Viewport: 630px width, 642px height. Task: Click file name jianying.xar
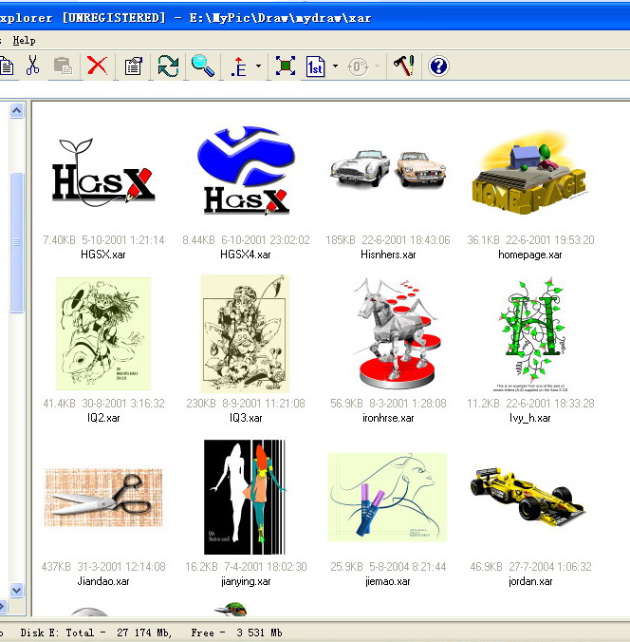pos(246,582)
